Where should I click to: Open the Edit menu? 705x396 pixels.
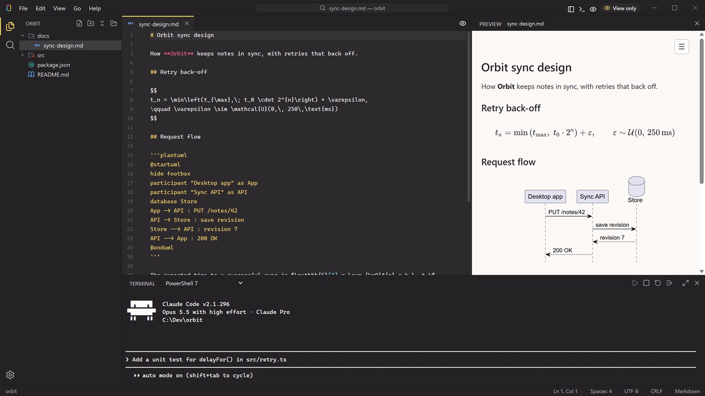tap(40, 9)
